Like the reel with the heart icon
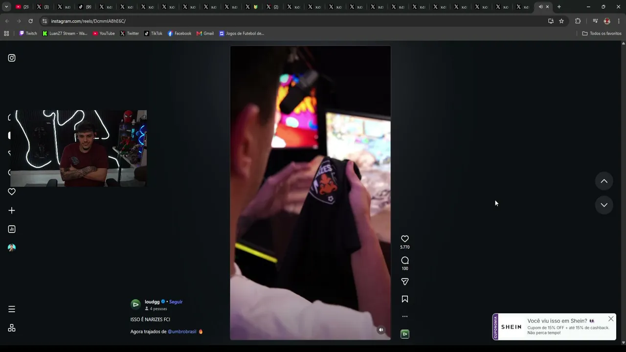The image size is (626, 352). [x=405, y=239]
